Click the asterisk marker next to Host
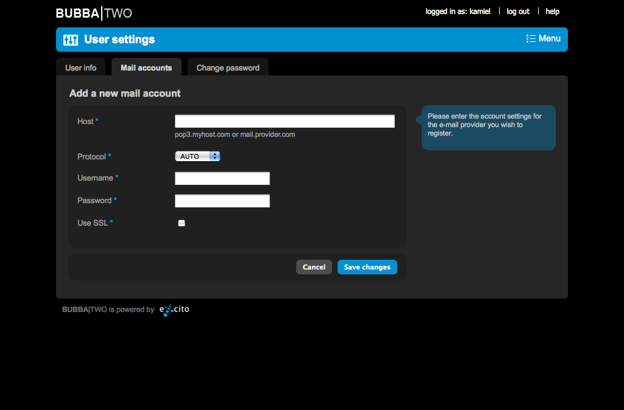Image resolution: width=624 pixels, height=410 pixels. point(97,121)
